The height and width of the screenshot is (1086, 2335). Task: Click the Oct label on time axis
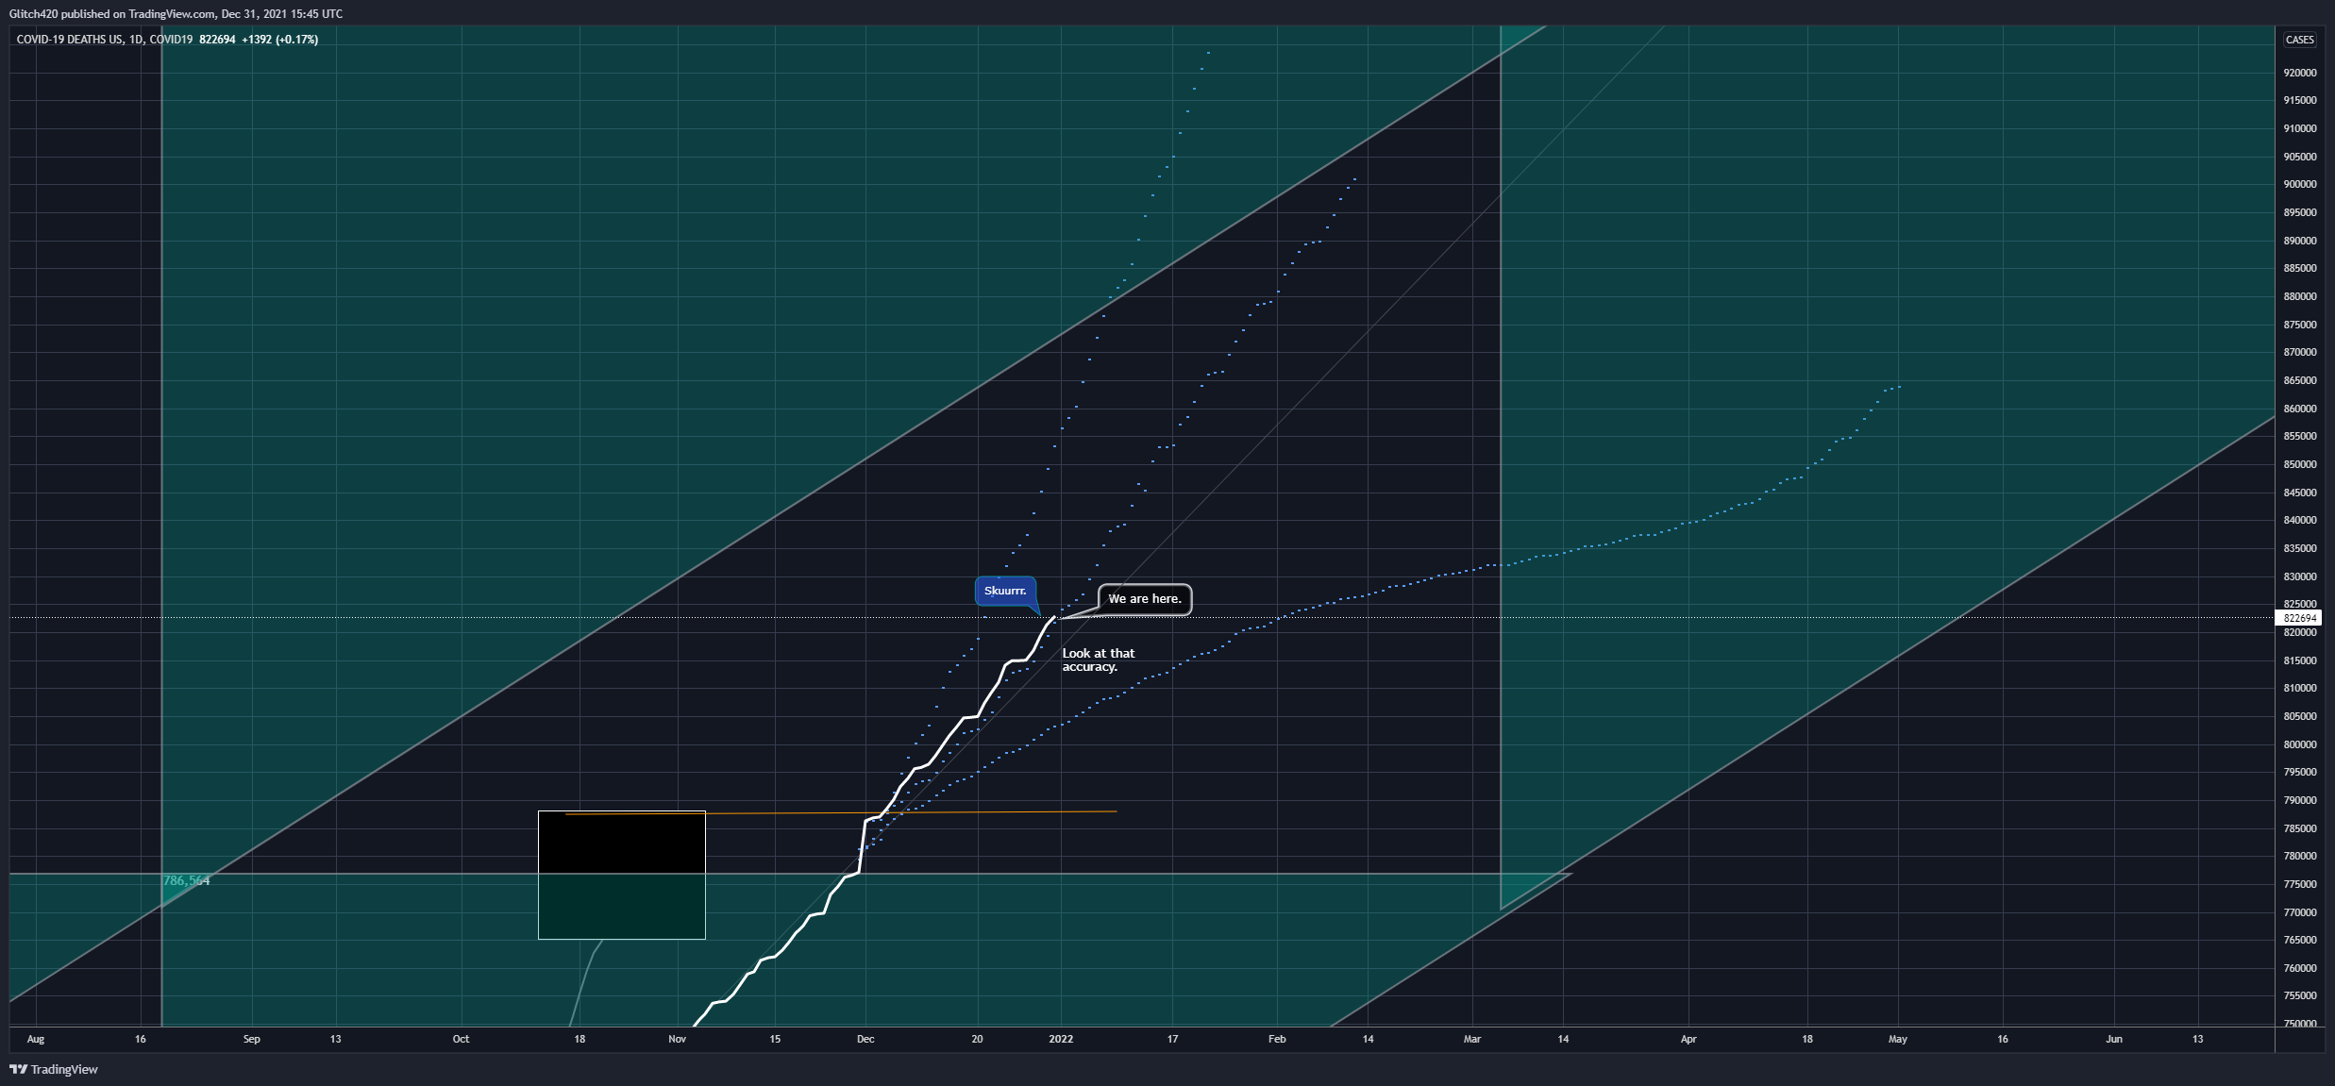click(461, 1039)
